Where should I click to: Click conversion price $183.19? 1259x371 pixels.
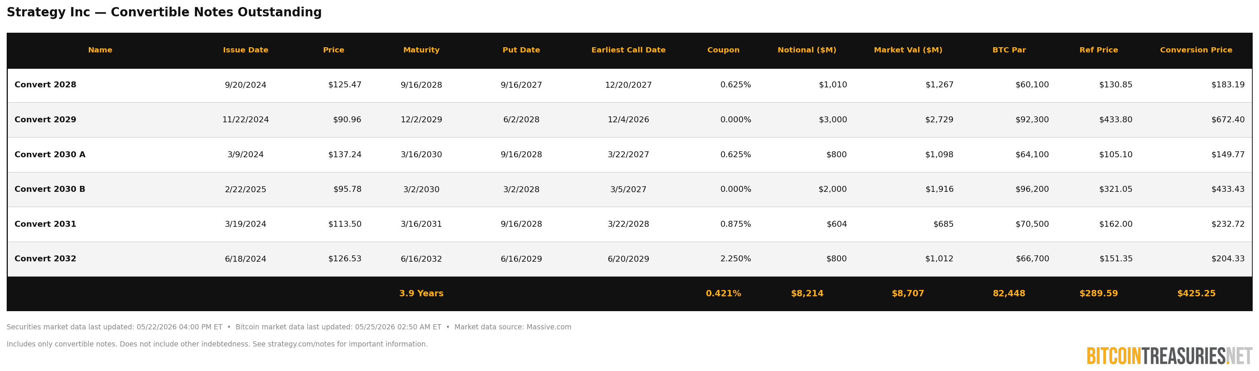point(1228,85)
